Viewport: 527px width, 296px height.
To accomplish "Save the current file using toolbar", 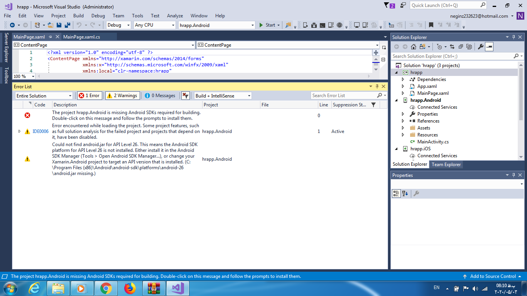I will [59, 25].
